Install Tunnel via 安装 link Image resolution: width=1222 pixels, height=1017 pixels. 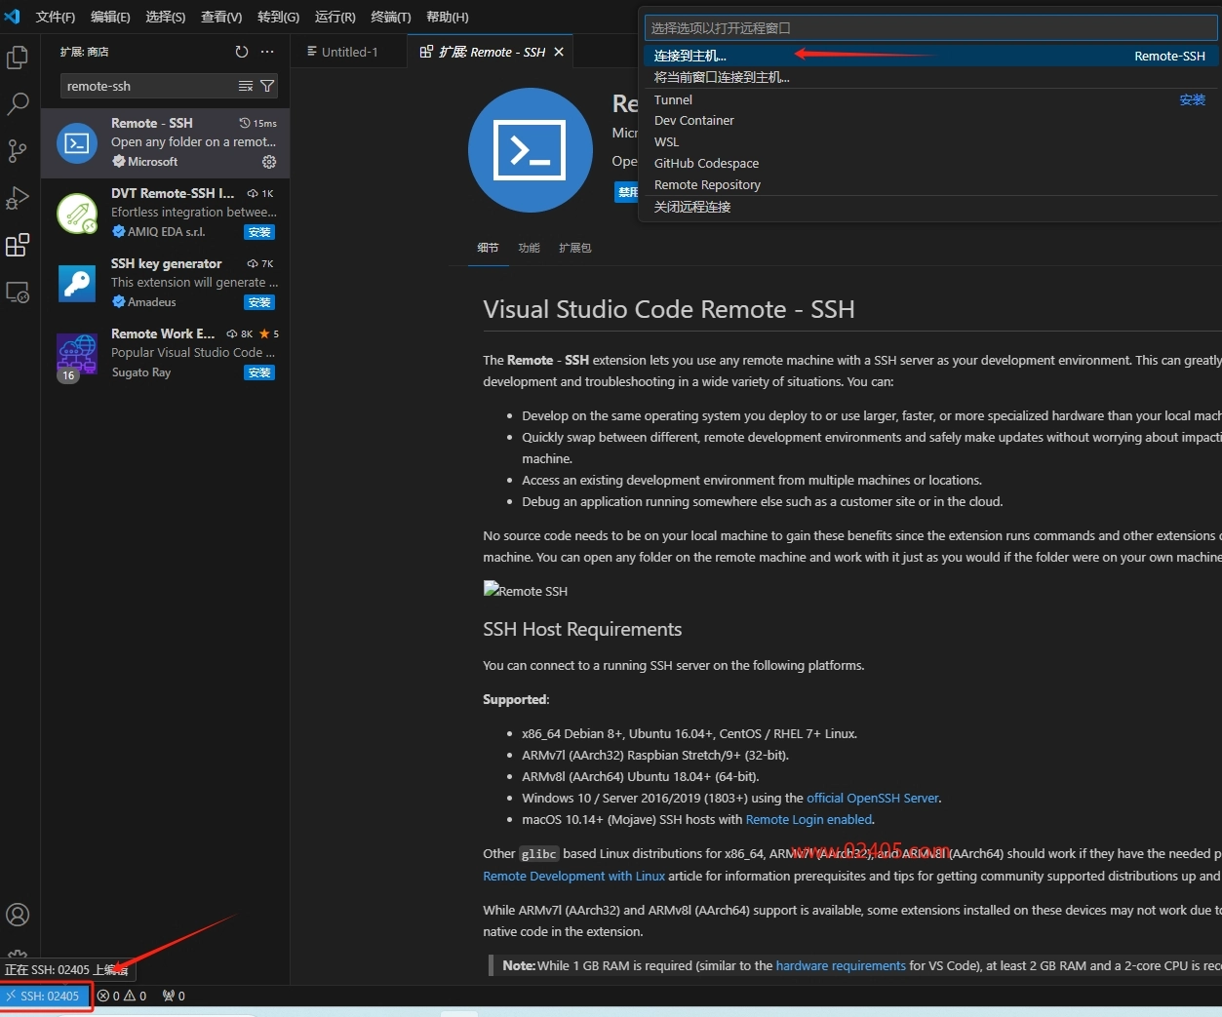coord(1192,99)
